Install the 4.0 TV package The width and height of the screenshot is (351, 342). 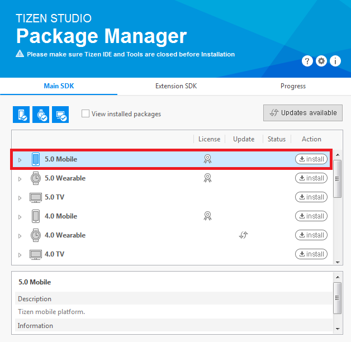click(x=311, y=254)
